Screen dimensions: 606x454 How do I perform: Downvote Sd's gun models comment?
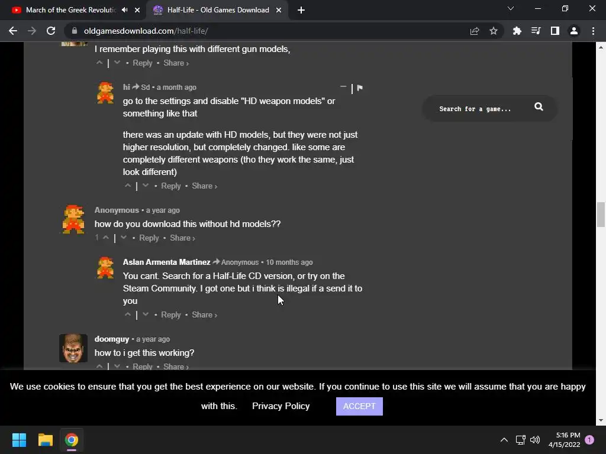[x=117, y=63]
